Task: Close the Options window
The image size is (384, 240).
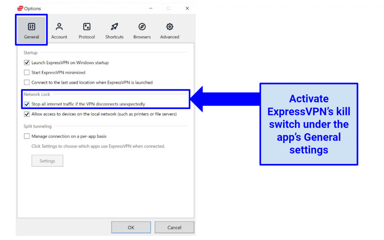Action: click(187, 8)
